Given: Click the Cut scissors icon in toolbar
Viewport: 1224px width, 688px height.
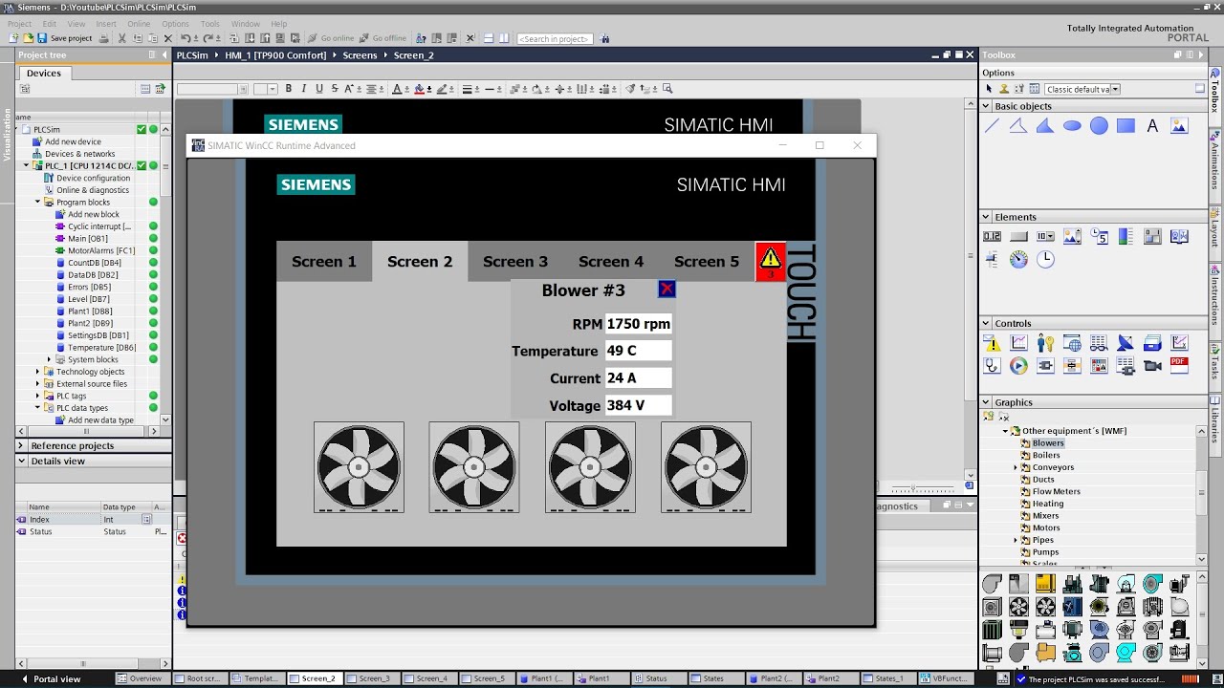Looking at the screenshot, I should point(122,38).
